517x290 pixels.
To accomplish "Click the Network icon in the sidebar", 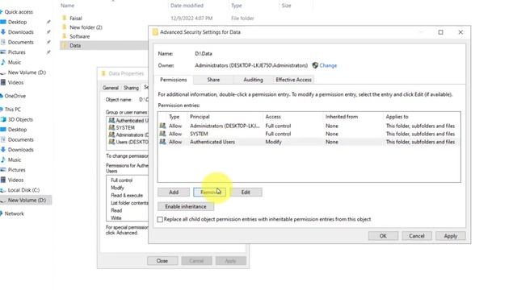I will coord(2,213).
